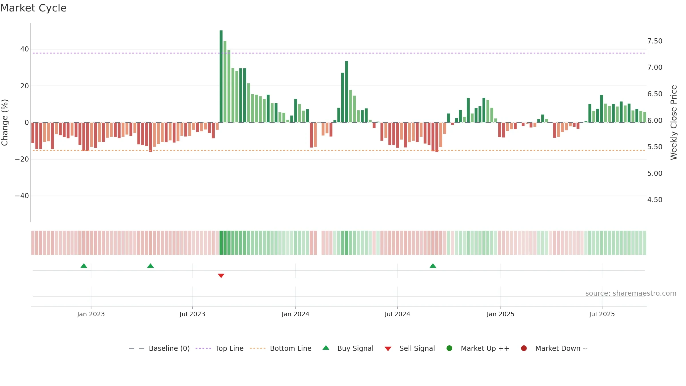Click the 6.00 price axis label
Viewport: 686px width, 386px height.
click(655, 121)
